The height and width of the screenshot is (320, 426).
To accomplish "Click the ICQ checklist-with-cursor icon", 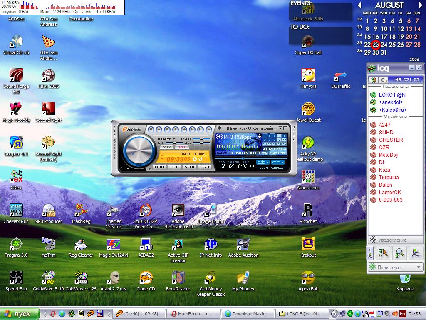I will click(x=383, y=253).
